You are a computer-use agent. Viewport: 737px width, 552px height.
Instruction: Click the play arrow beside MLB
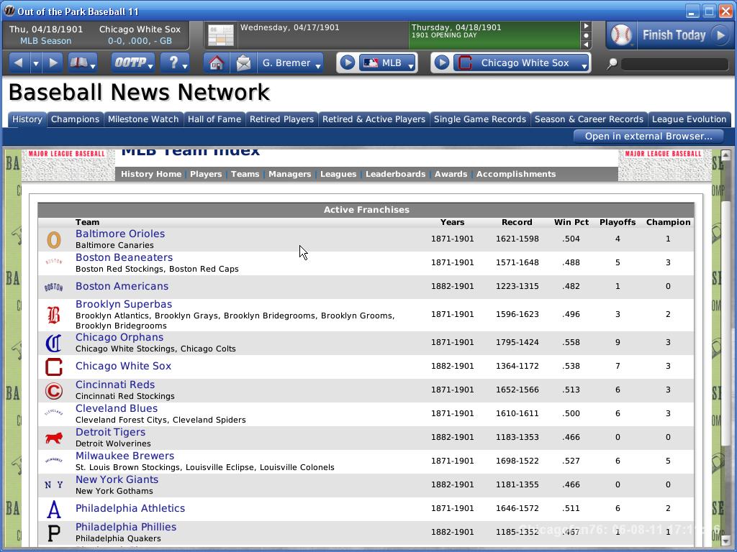coord(348,63)
